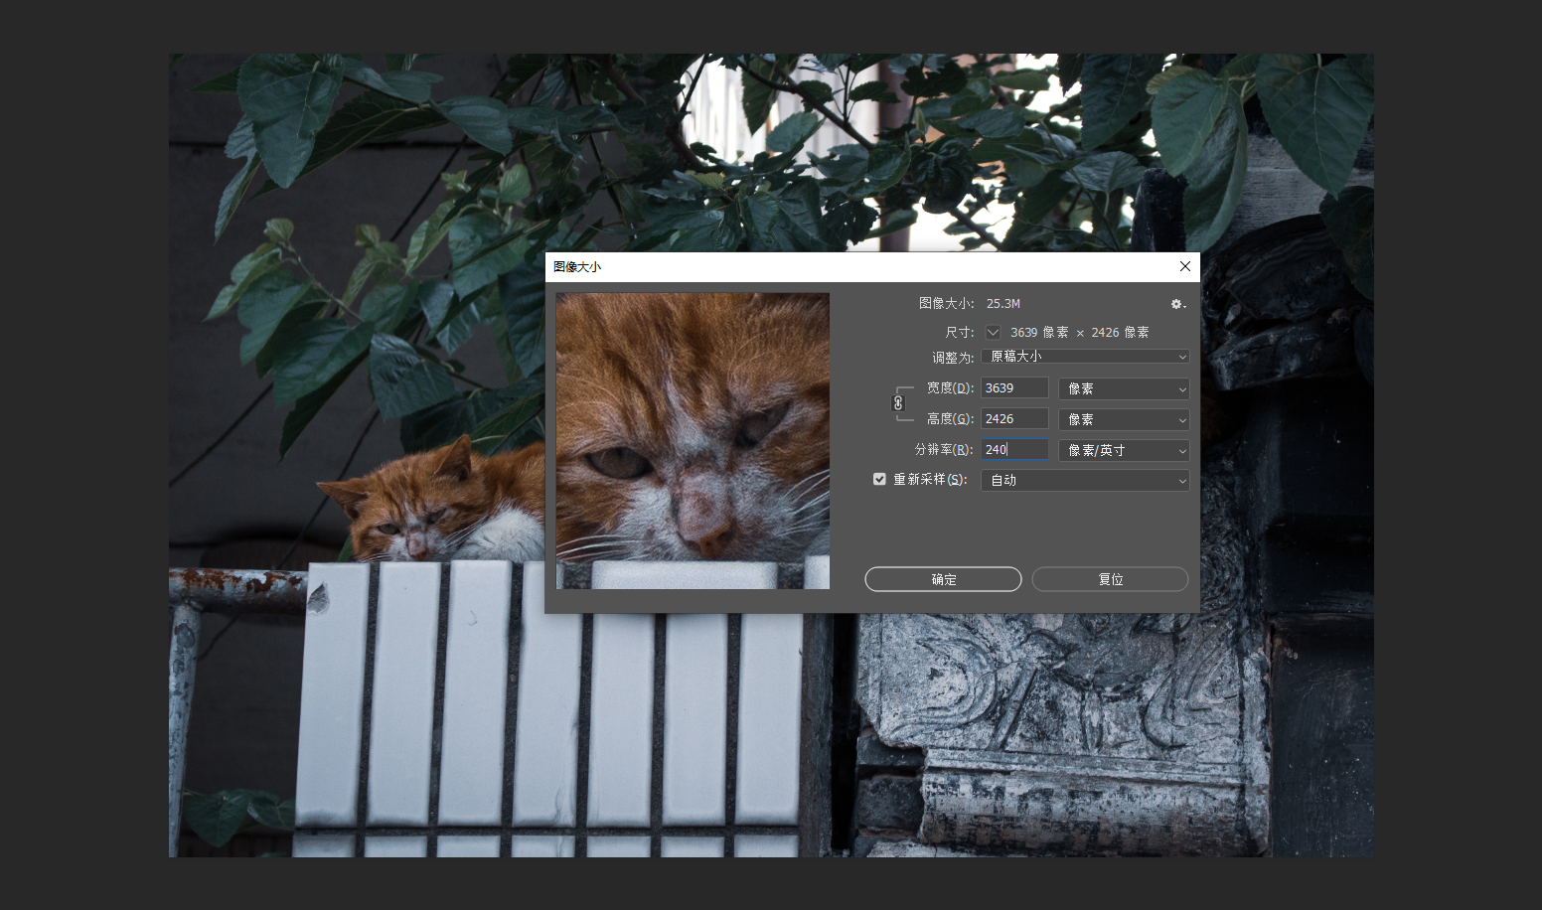Toggle the width-height constrain proportions link
Viewport: 1542px width, 910px height.
click(x=898, y=403)
